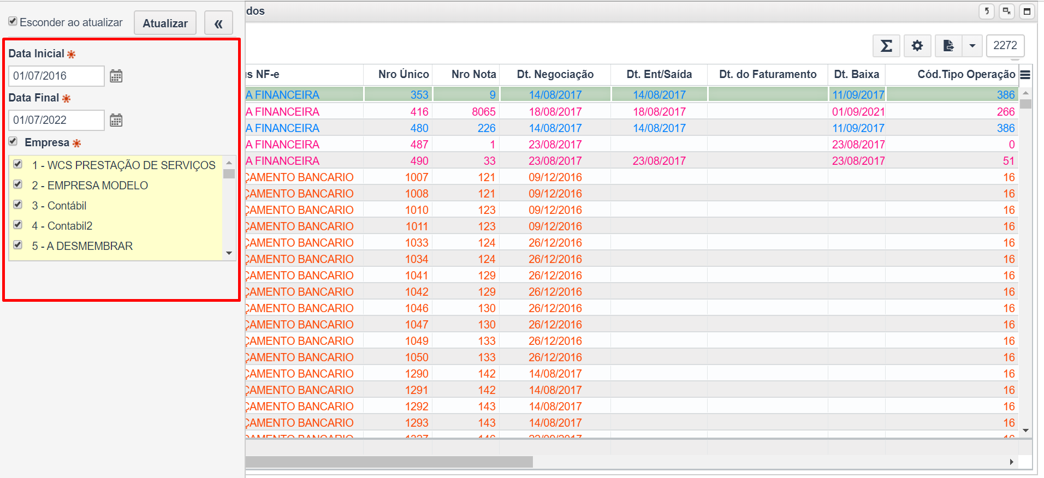Select row with Nro Único 353

pyautogui.click(x=632, y=95)
